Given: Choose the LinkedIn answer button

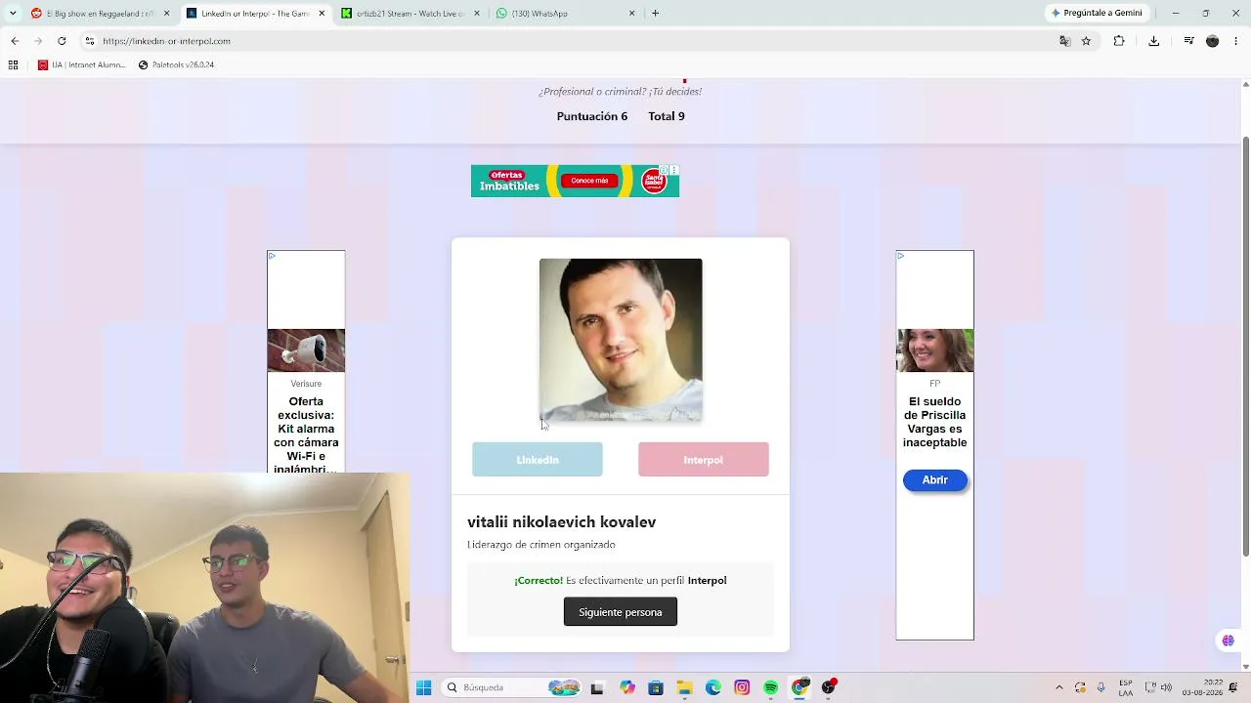Looking at the screenshot, I should [538, 460].
